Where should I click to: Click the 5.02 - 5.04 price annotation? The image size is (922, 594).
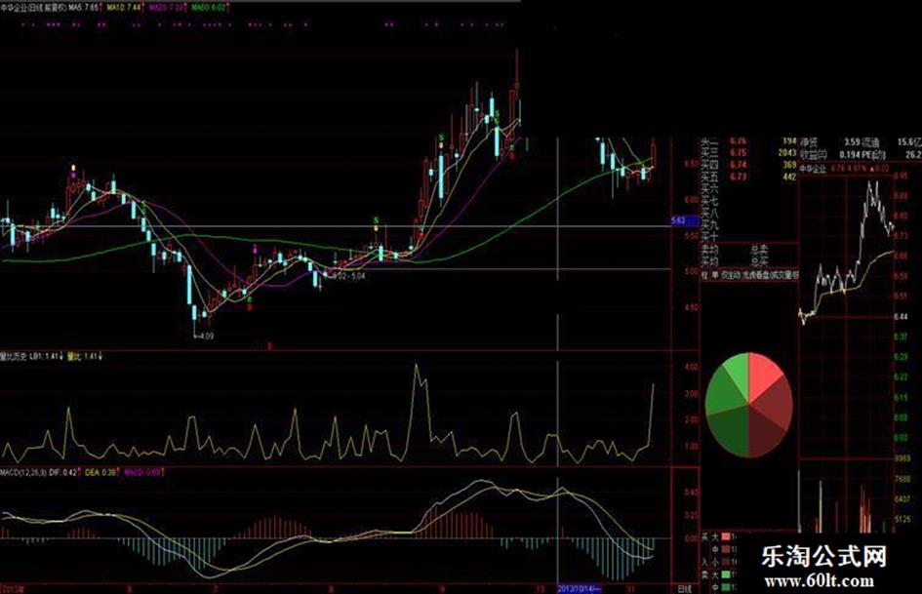(x=348, y=275)
